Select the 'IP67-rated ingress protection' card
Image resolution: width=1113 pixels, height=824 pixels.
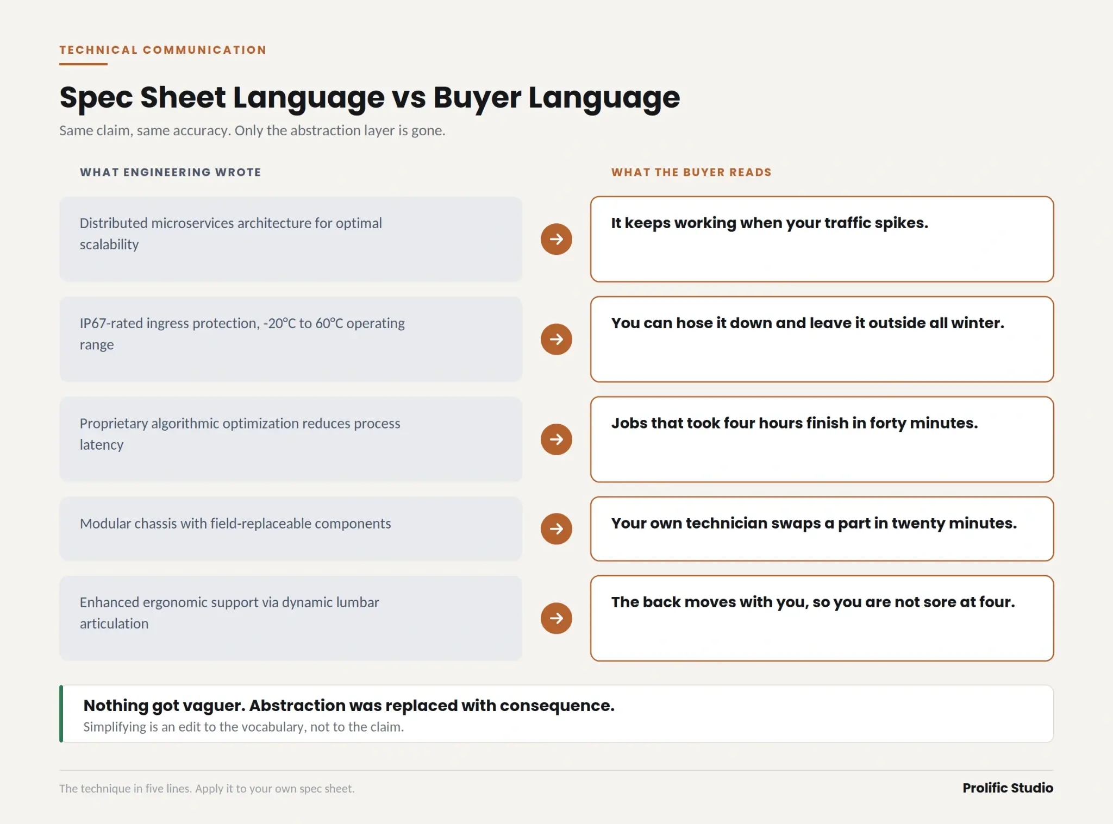tap(291, 339)
